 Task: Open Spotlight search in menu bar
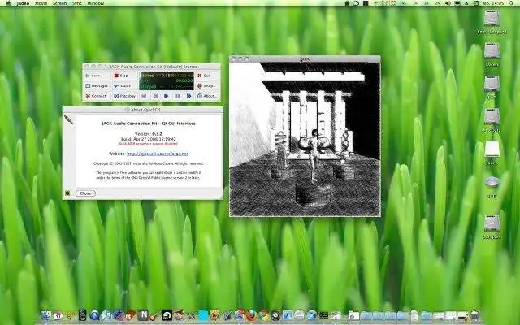click(x=511, y=3)
